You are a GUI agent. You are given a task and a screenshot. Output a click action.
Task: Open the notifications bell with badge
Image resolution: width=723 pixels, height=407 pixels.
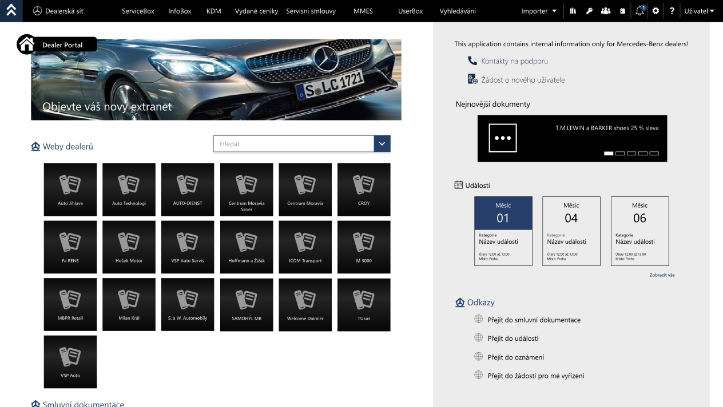point(639,10)
